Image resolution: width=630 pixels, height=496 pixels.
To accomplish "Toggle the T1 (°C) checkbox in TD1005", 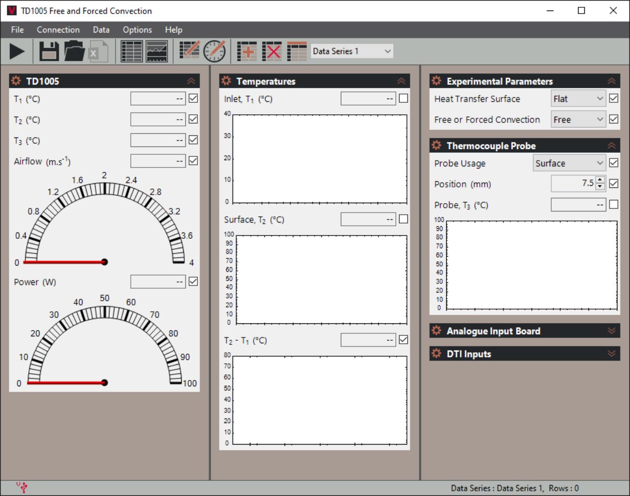I will pos(193,98).
